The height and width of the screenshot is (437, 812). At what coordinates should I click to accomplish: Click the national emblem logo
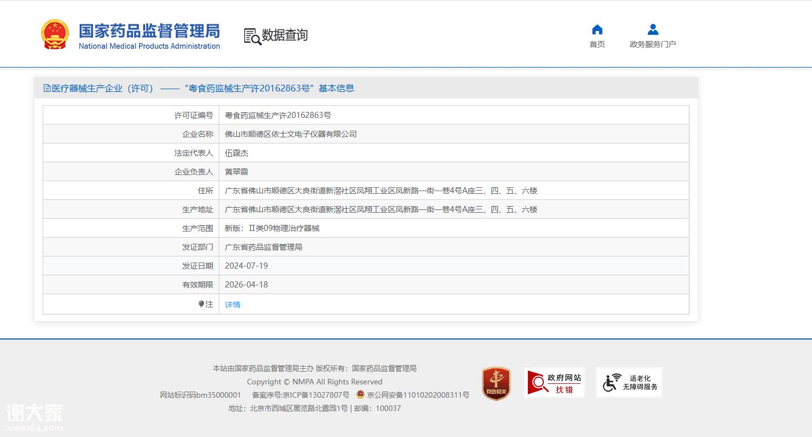coord(55,35)
